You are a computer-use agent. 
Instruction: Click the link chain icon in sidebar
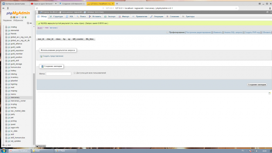click(x=31, y=23)
